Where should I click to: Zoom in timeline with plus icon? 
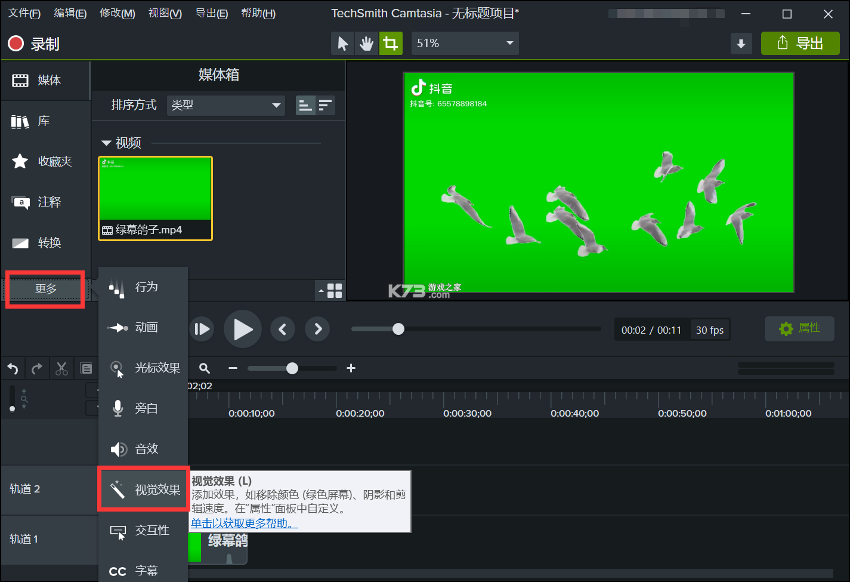351,368
